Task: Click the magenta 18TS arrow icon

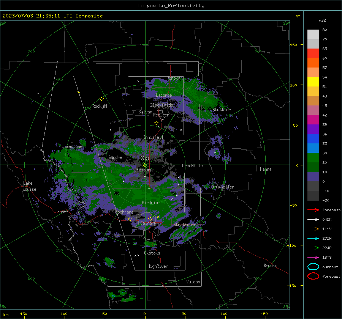Action: pos(313,258)
